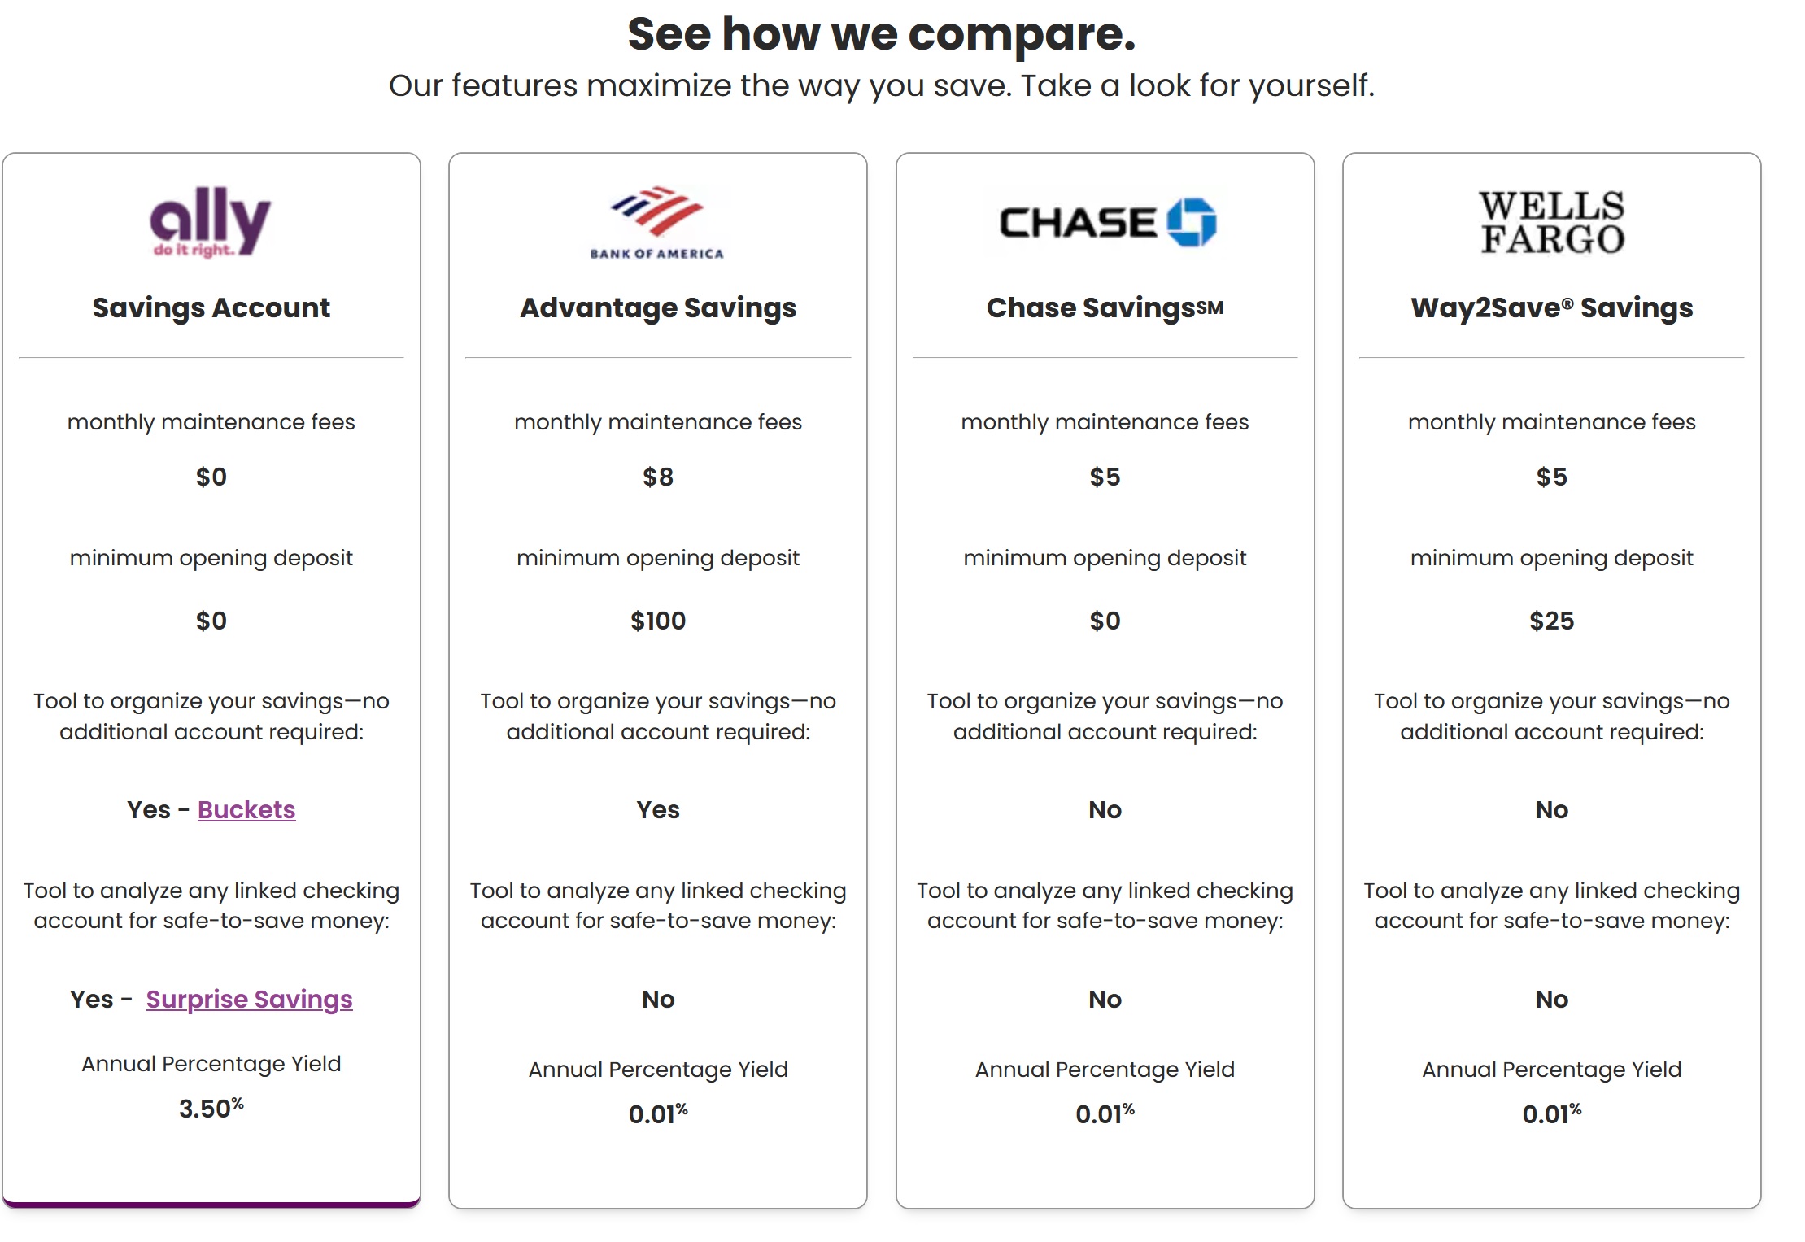
Task: Click Ally's 3.50% Annual Percentage Yield
Action: 211,1108
